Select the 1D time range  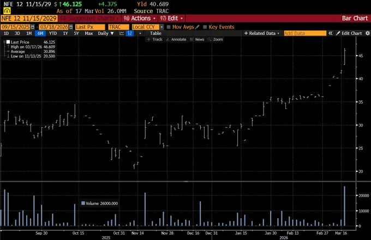click(6, 33)
